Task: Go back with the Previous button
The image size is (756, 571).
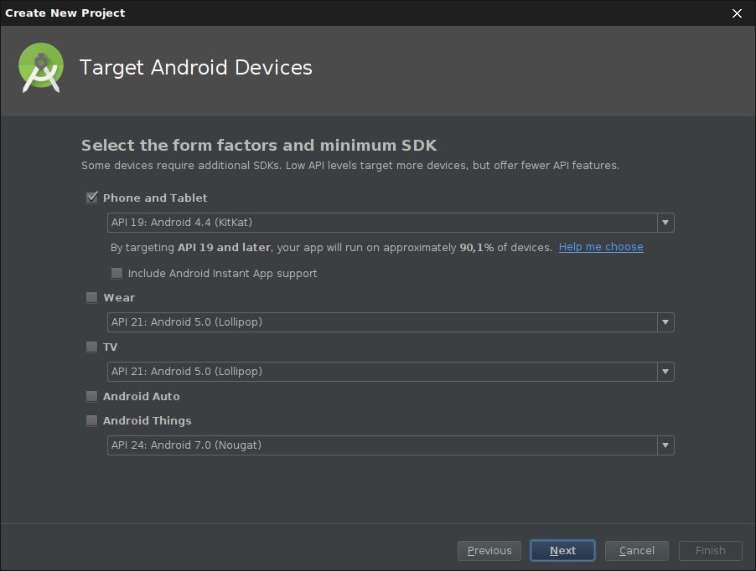Action: click(x=489, y=551)
